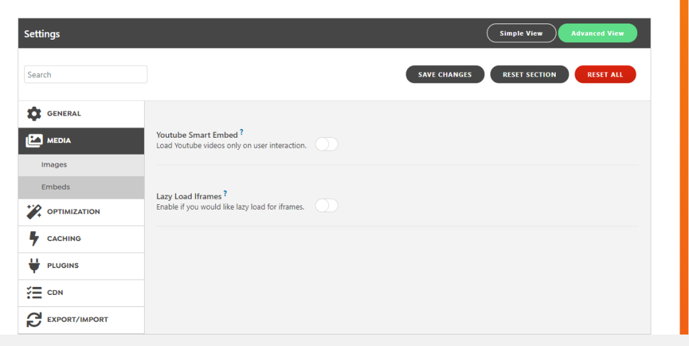Select the Embeds submenu item

coord(81,187)
